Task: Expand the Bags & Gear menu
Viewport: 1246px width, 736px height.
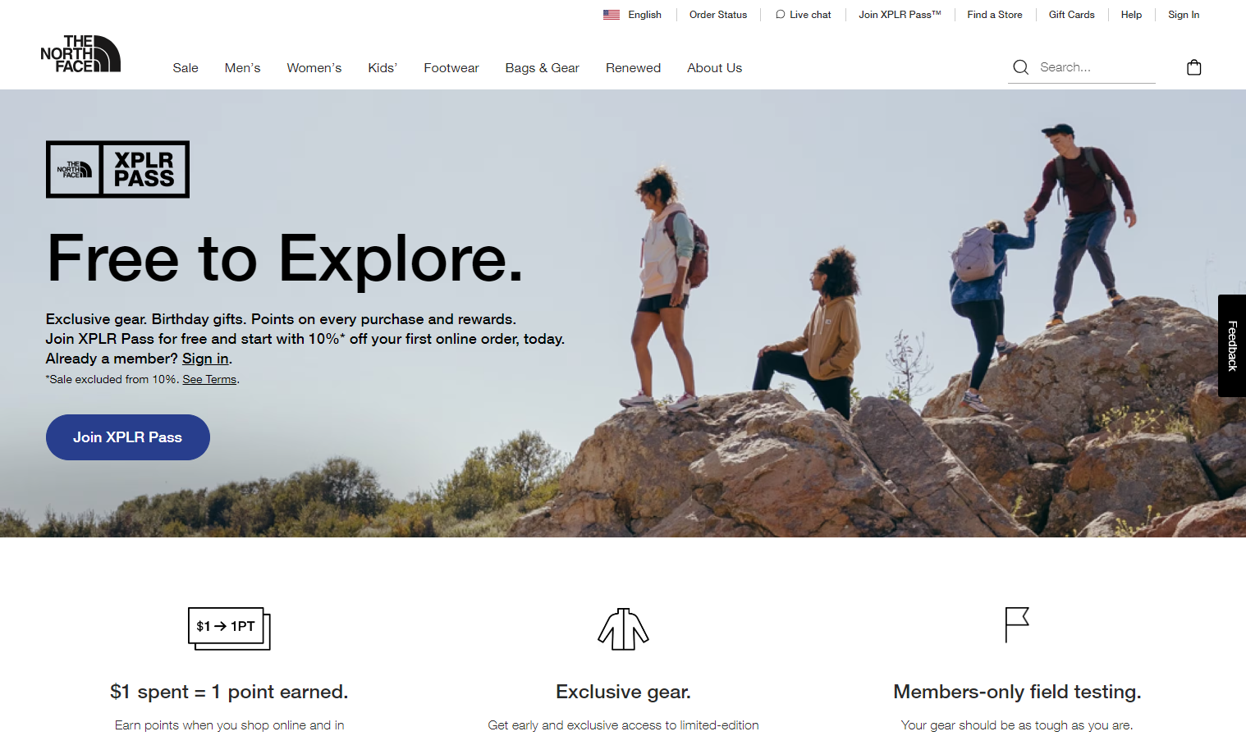Action: pyautogui.click(x=542, y=68)
